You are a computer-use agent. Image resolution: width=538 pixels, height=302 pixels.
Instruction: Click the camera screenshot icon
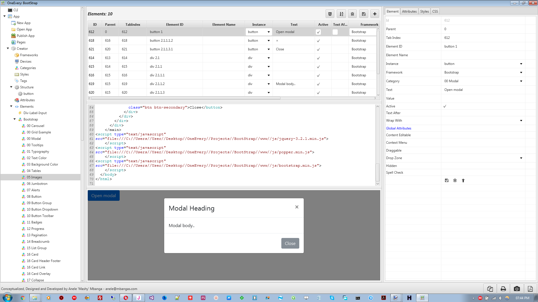coord(517,289)
